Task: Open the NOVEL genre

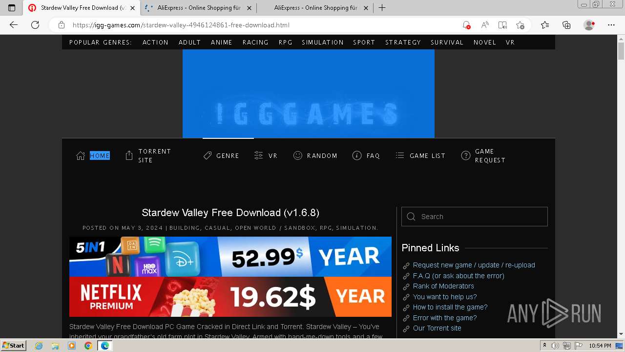Action: tap(485, 43)
